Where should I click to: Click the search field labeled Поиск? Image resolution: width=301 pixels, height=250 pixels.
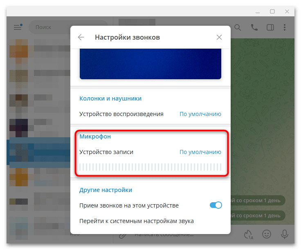50,27
